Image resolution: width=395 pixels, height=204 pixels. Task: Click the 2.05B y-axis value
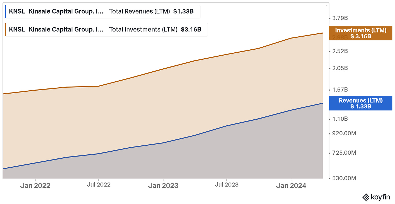(x=340, y=68)
